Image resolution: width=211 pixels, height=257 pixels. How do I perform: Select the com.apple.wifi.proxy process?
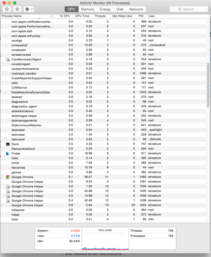coord(103,36)
